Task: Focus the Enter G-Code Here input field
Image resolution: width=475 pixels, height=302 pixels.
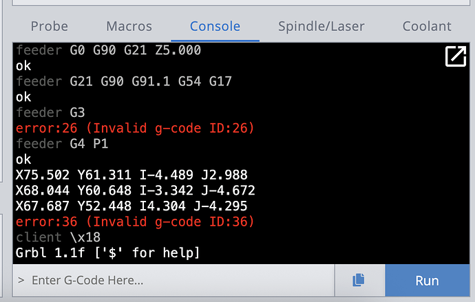Action: click(174, 280)
